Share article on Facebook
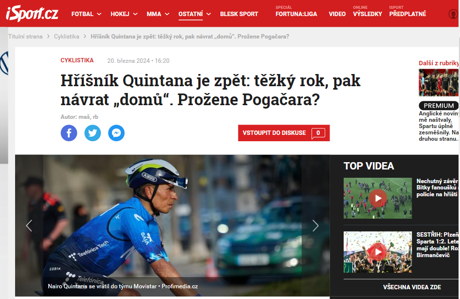The height and width of the screenshot is (299, 460). click(x=69, y=133)
